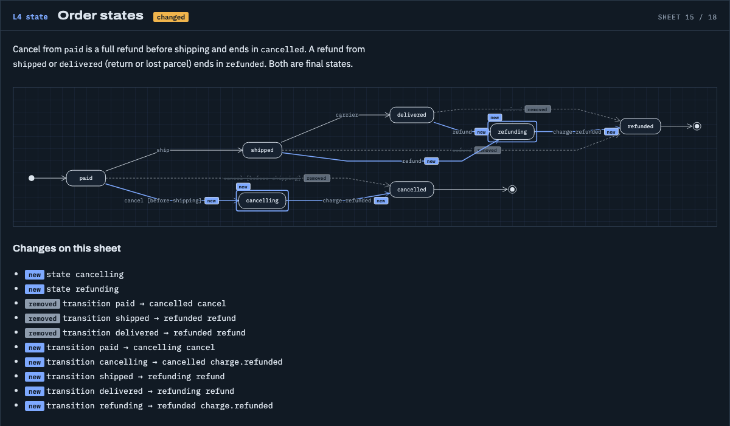This screenshot has height=426, width=730.
Task: Click the cancel [before-shipping] transition label
Action: point(162,201)
